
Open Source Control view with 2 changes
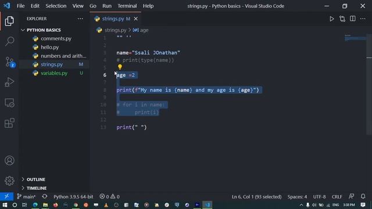point(10,62)
